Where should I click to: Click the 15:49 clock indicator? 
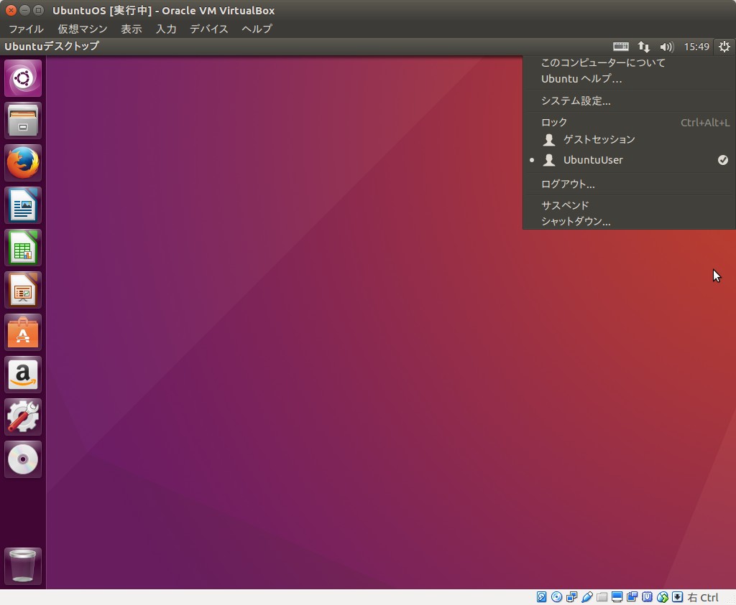696,47
